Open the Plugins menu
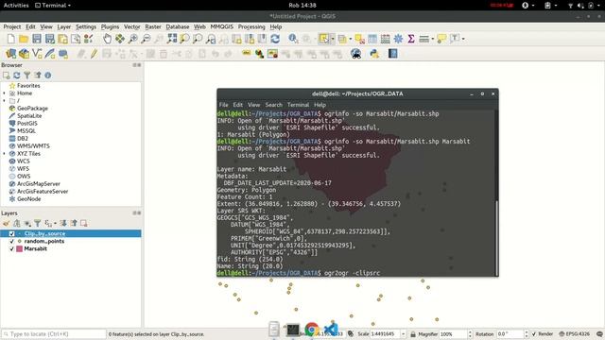605x340 pixels. coord(110,26)
